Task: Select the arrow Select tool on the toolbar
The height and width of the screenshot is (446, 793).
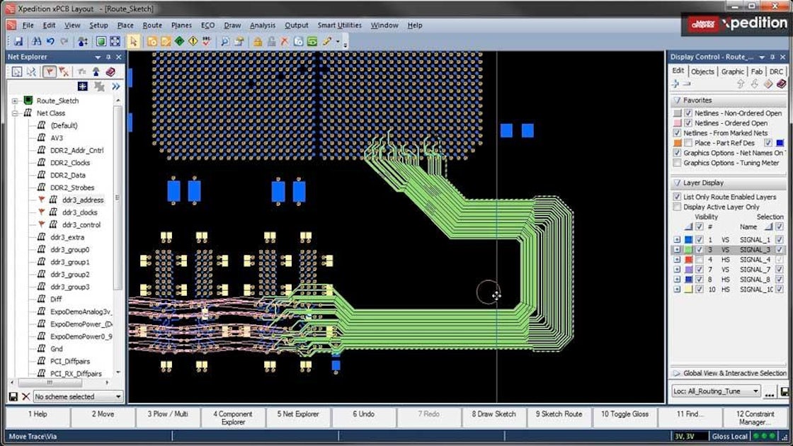Action: tap(135, 40)
